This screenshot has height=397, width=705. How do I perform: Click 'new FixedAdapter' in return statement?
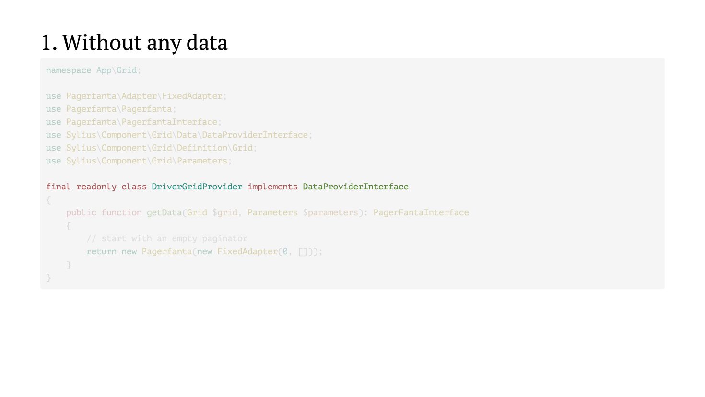(237, 251)
